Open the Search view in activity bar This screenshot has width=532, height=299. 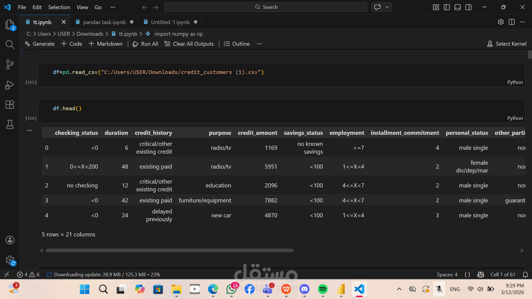point(10,44)
